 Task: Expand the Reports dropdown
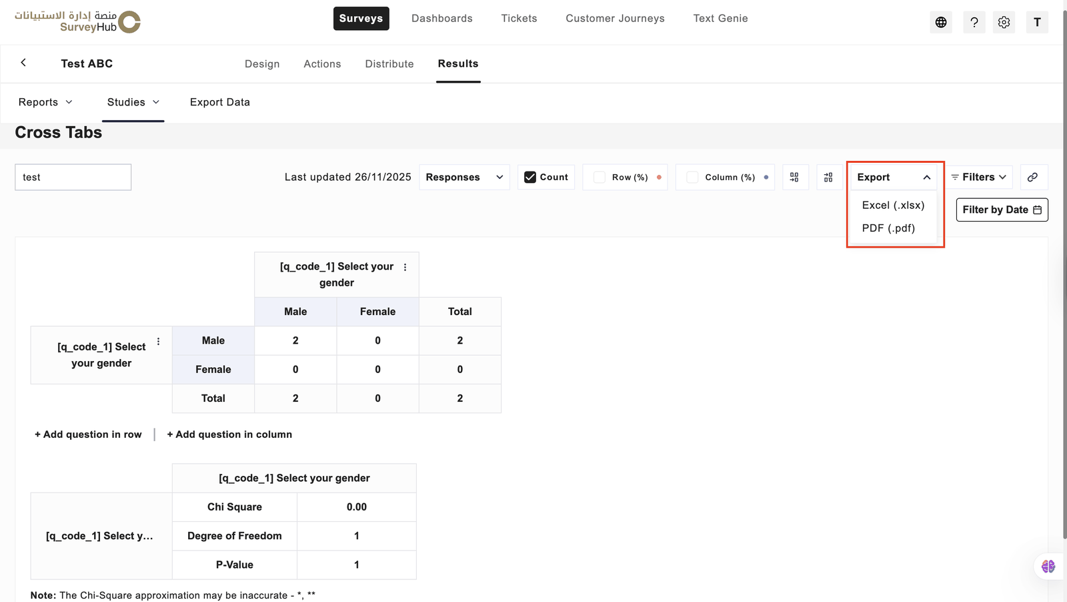point(45,102)
